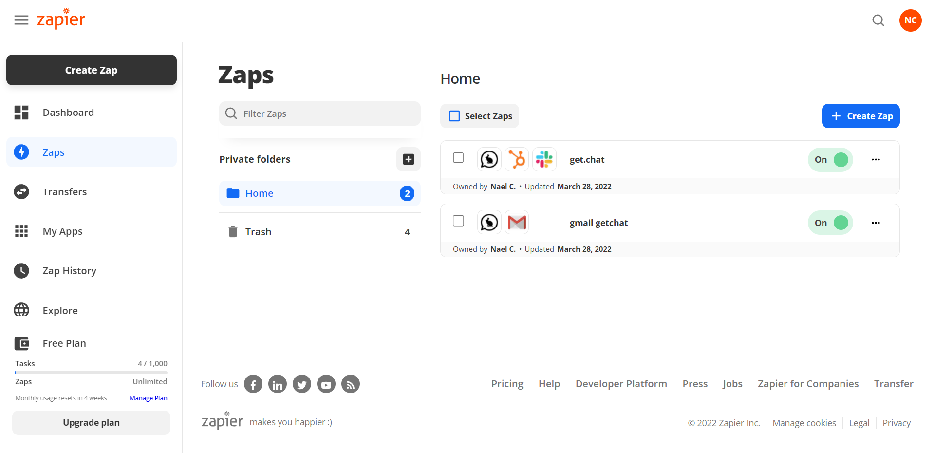The height and width of the screenshot is (453, 935).
Task: Click the My Apps grid icon
Action: click(21, 231)
